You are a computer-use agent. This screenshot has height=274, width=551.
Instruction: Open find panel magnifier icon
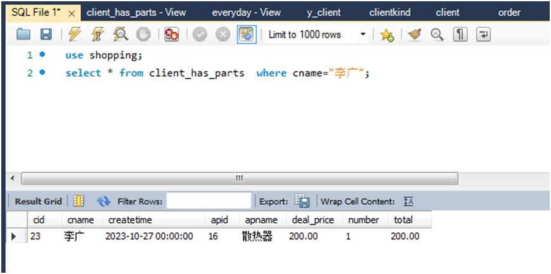[437, 34]
